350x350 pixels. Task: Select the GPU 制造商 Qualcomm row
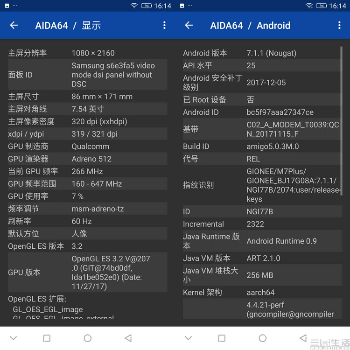(88, 147)
